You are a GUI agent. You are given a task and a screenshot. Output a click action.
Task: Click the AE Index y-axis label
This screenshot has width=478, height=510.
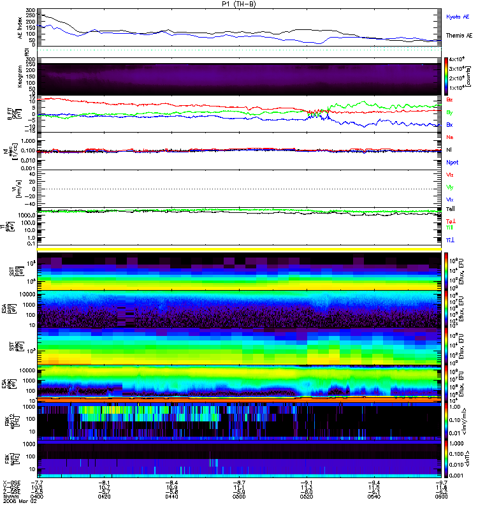click(x=20, y=28)
